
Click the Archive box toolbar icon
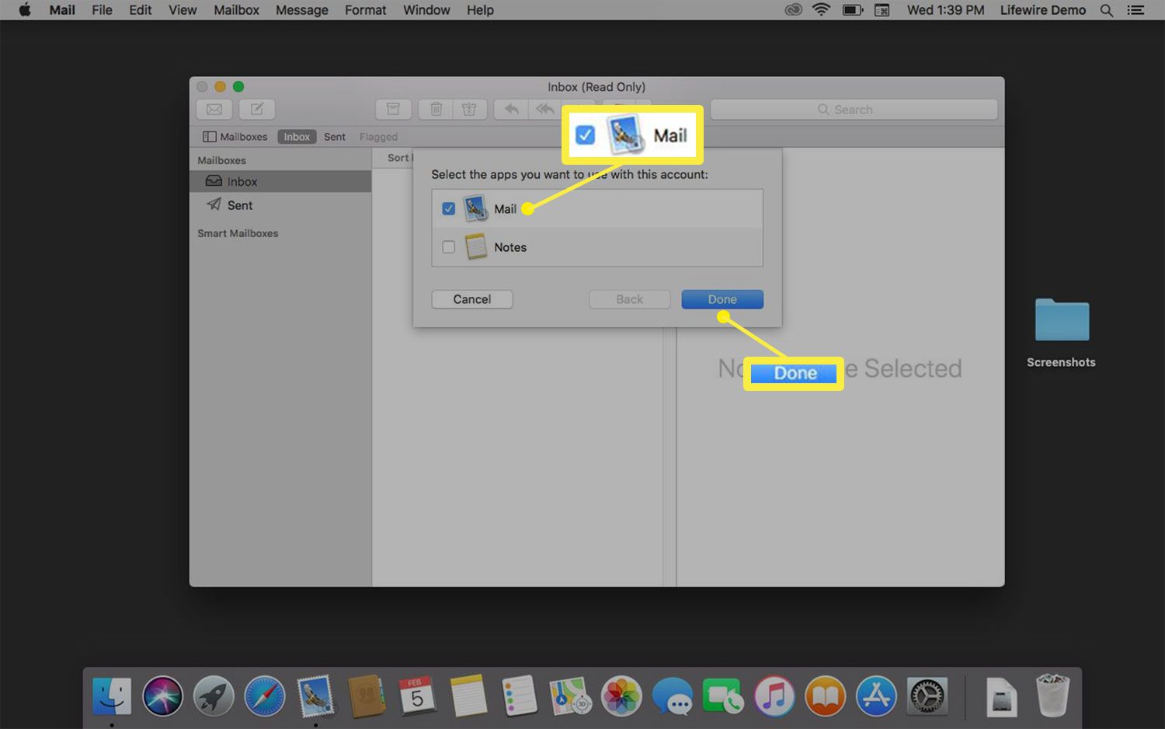(x=393, y=110)
